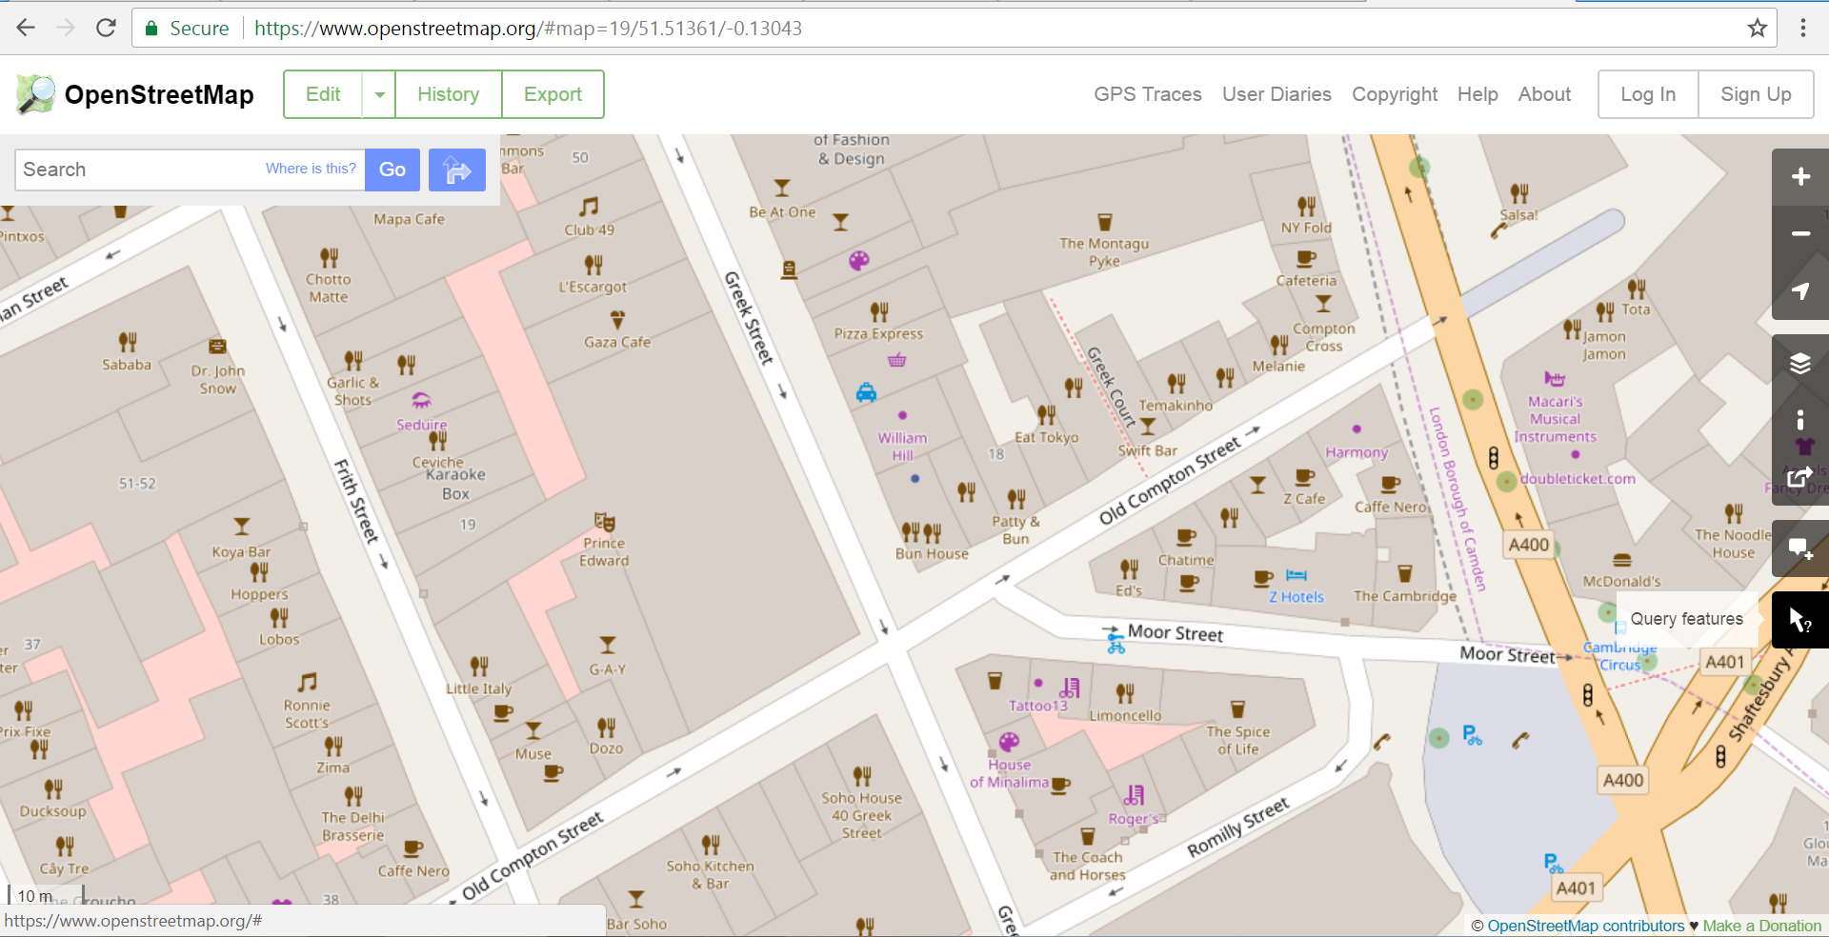Open GPS Traces page
The height and width of the screenshot is (937, 1829).
[1147, 94]
